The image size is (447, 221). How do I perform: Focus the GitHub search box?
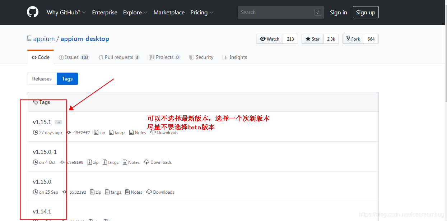281,12
